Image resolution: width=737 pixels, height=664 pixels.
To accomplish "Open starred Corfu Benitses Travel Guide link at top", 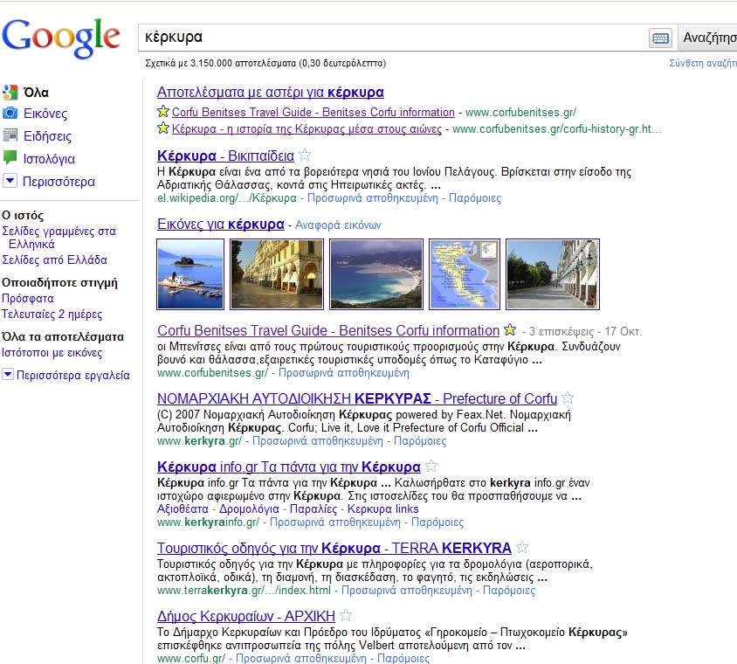I will [x=313, y=113].
